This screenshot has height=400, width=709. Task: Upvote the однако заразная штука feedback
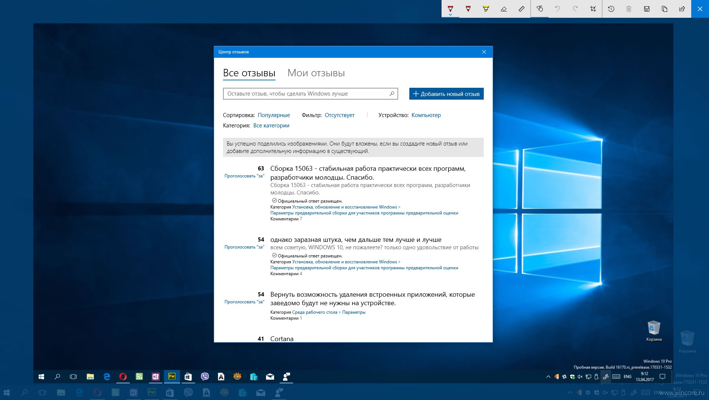point(244,247)
